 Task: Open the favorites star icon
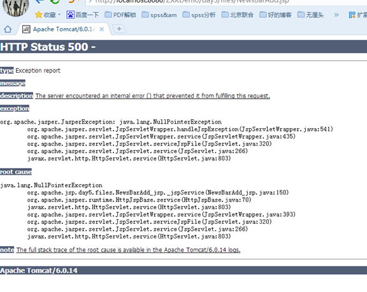click(x=38, y=15)
